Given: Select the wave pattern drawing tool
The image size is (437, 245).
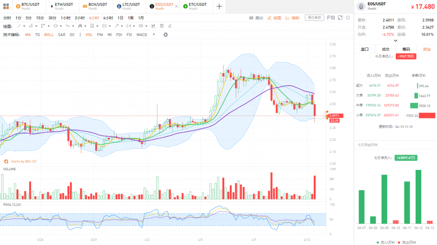Looking at the screenshot, I should [68, 26].
